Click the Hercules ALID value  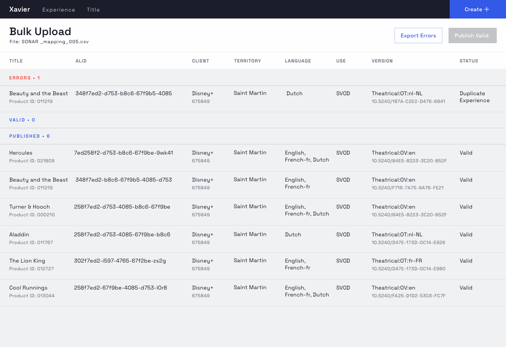tap(123, 153)
